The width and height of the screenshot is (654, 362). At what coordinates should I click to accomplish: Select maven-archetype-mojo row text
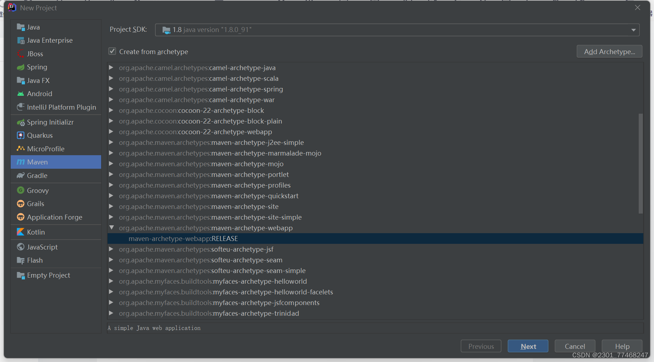[201, 164]
